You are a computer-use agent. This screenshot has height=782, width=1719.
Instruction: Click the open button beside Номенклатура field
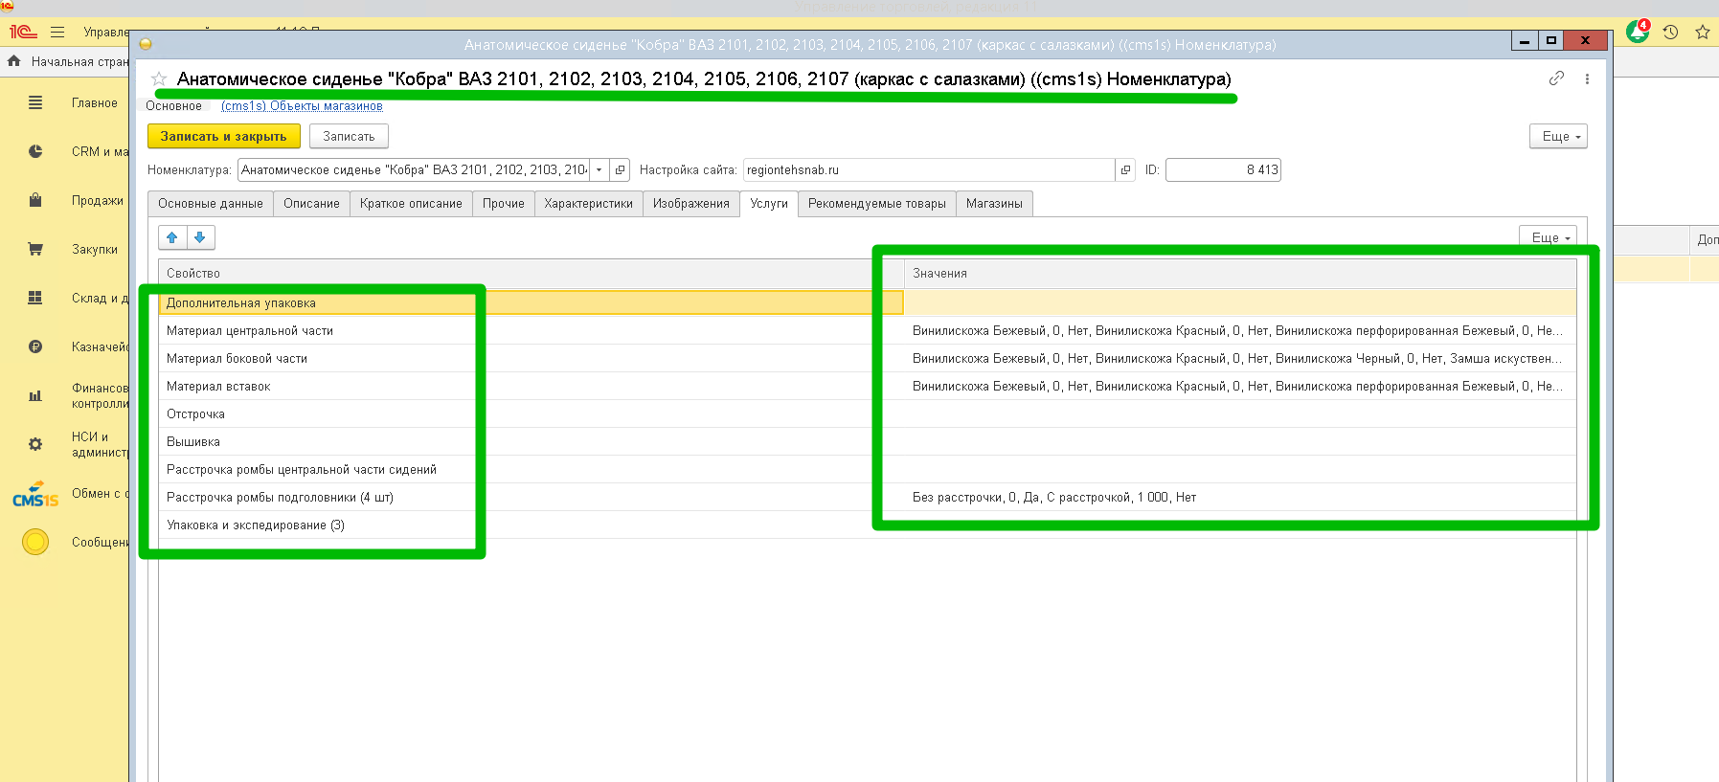pyautogui.click(x=620, y=170)
